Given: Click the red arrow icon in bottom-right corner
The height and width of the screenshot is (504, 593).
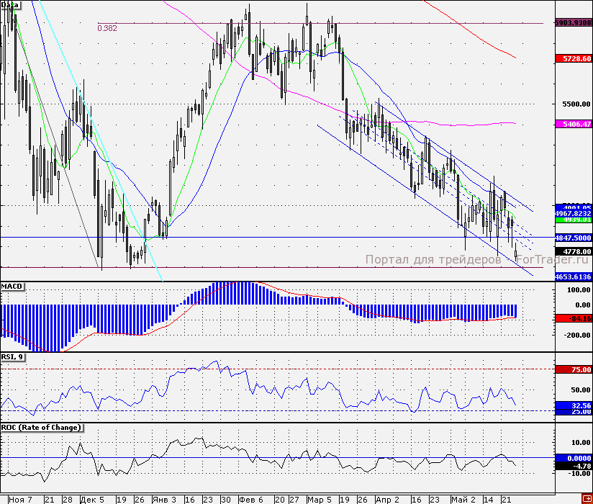Looking at the screenshot, I should pyautogui.click(x=586, y=499).
